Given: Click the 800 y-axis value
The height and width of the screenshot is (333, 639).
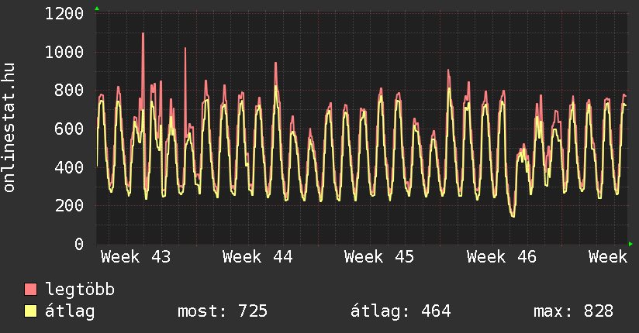Looking at the screenshot, I should [x=70, y=91].
